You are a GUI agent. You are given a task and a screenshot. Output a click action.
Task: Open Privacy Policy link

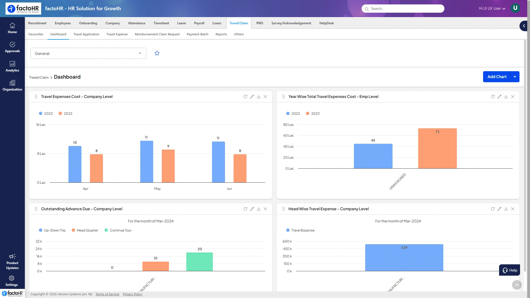[x=132, y=294]
